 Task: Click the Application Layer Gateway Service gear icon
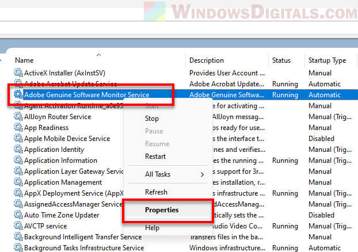[x=18, y=171]
